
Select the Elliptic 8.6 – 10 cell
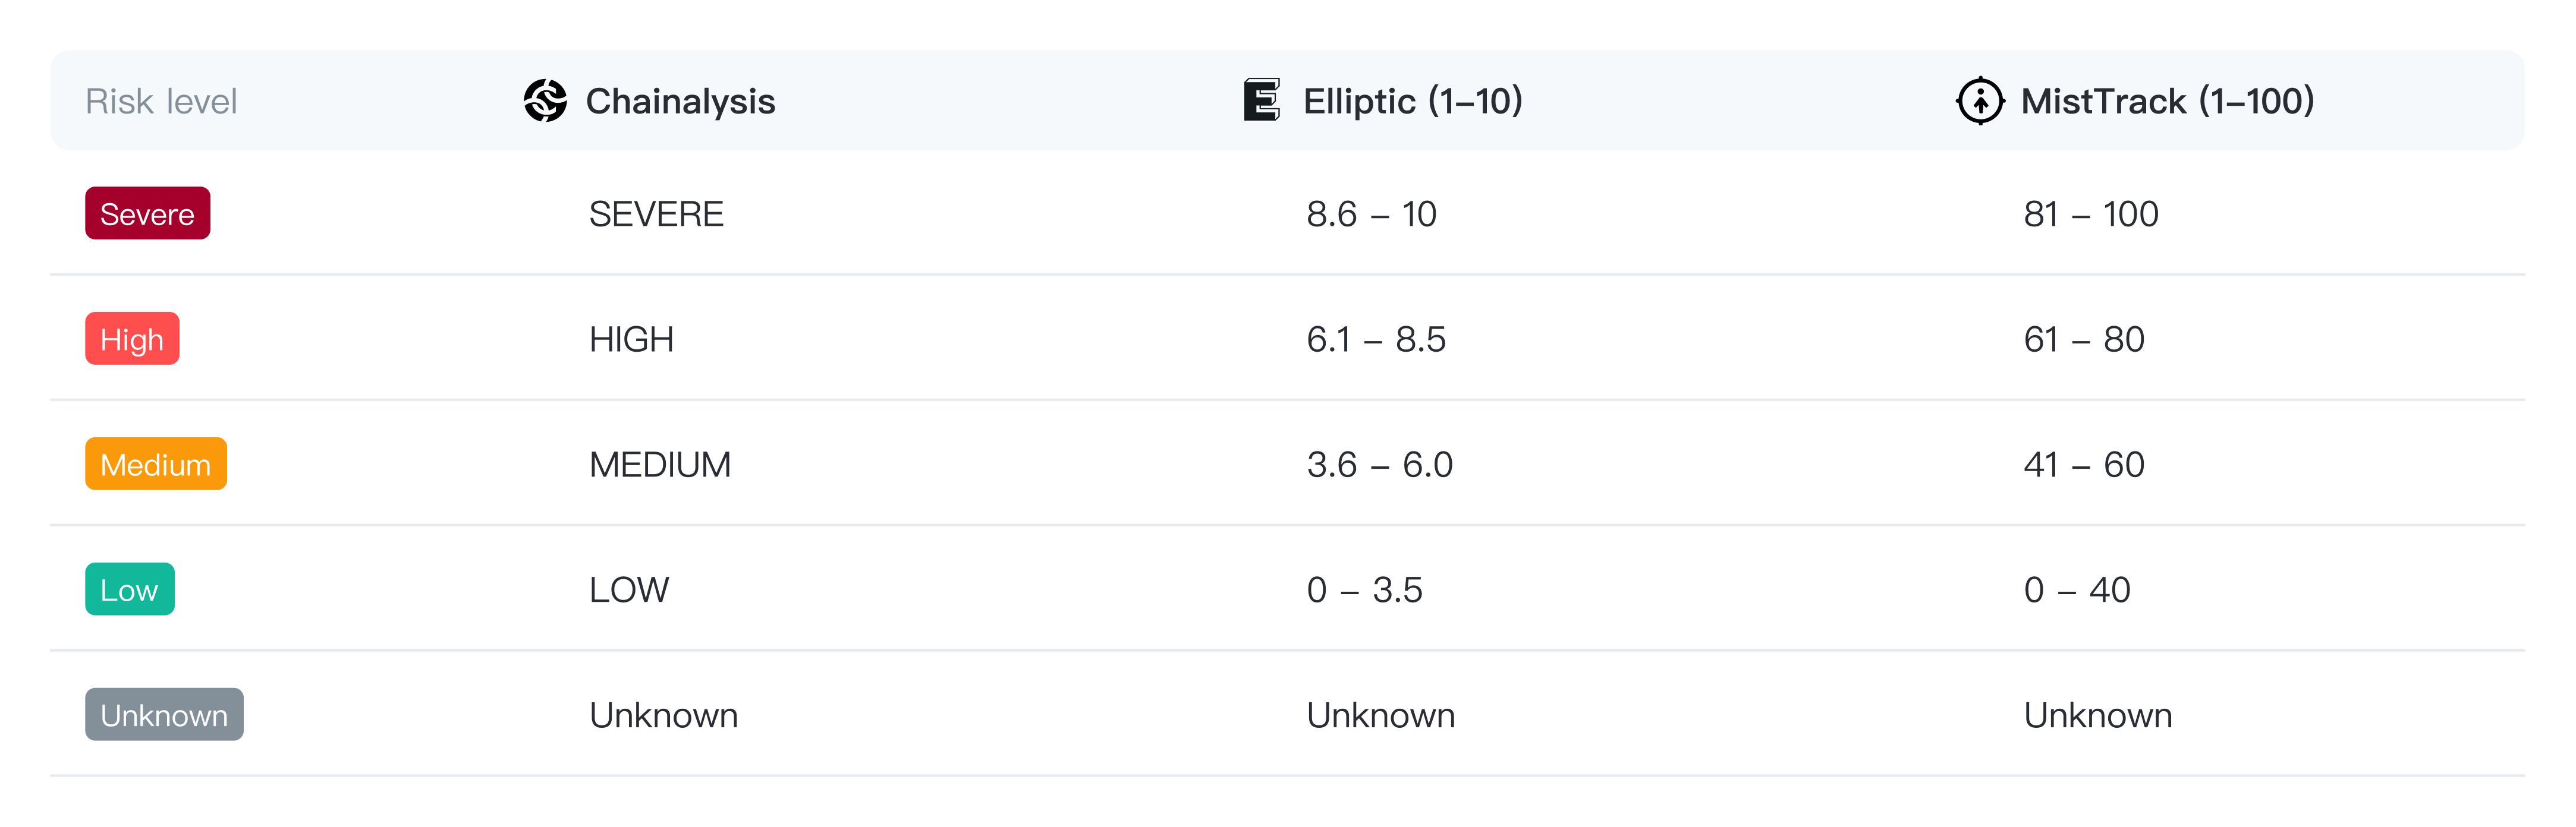point(1371,214)
